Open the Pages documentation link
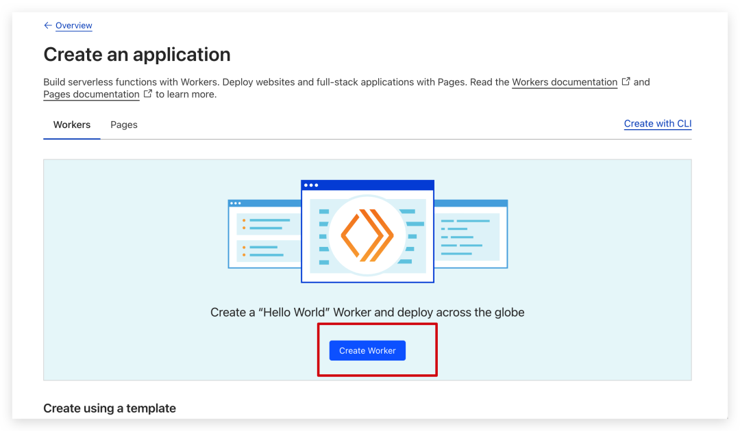This screenshot has width=740, height=431. (92, 94)
